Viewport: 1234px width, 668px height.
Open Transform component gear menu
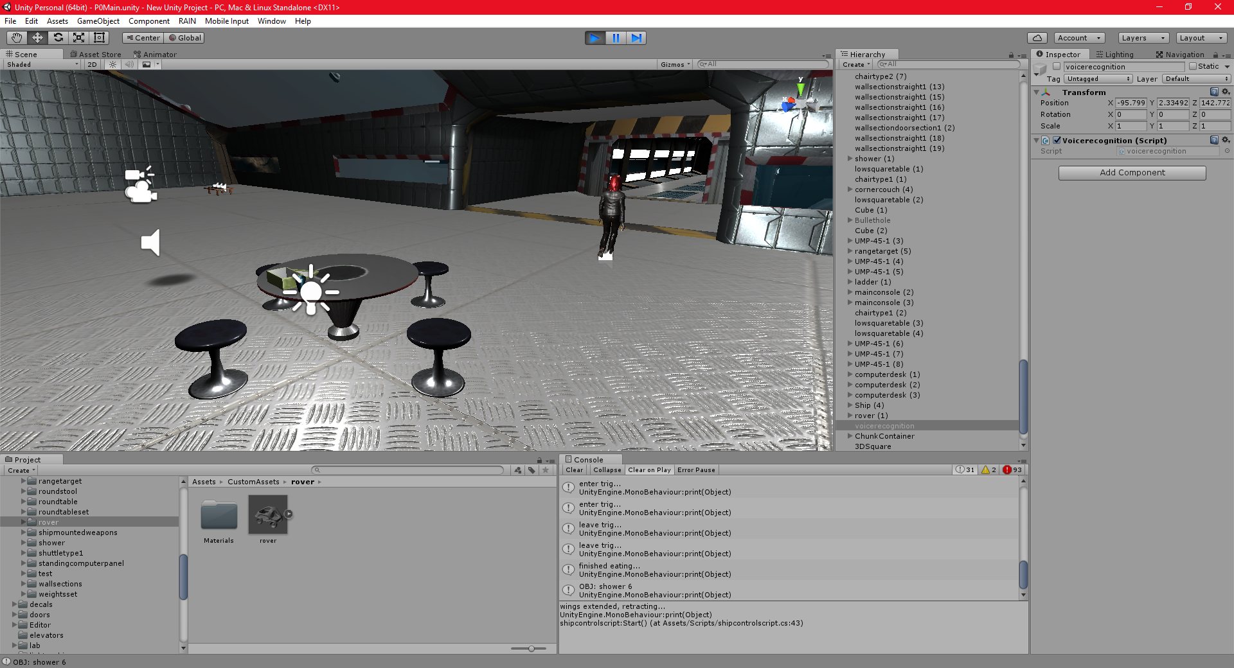1225,92
